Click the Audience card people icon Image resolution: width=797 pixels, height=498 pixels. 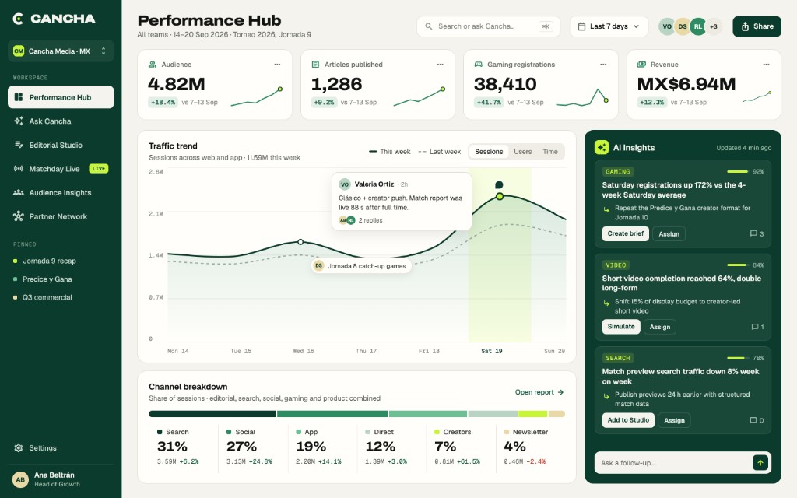152,65
